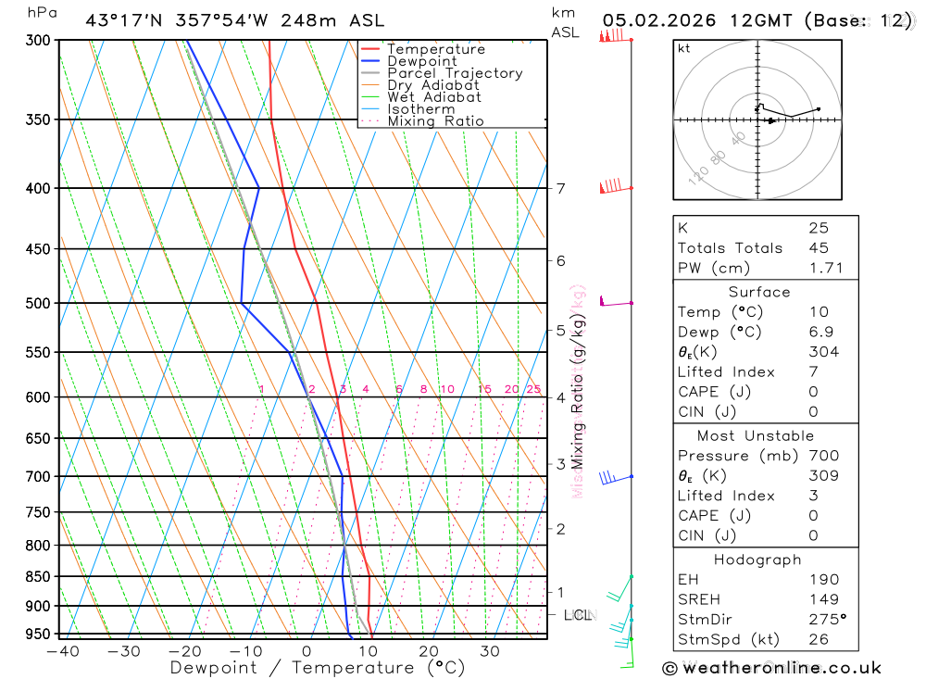Image resolution: width=926 pixels, height=679 pixels.
Task: Click the 950 pressure level label
Action: pos(38,635)
